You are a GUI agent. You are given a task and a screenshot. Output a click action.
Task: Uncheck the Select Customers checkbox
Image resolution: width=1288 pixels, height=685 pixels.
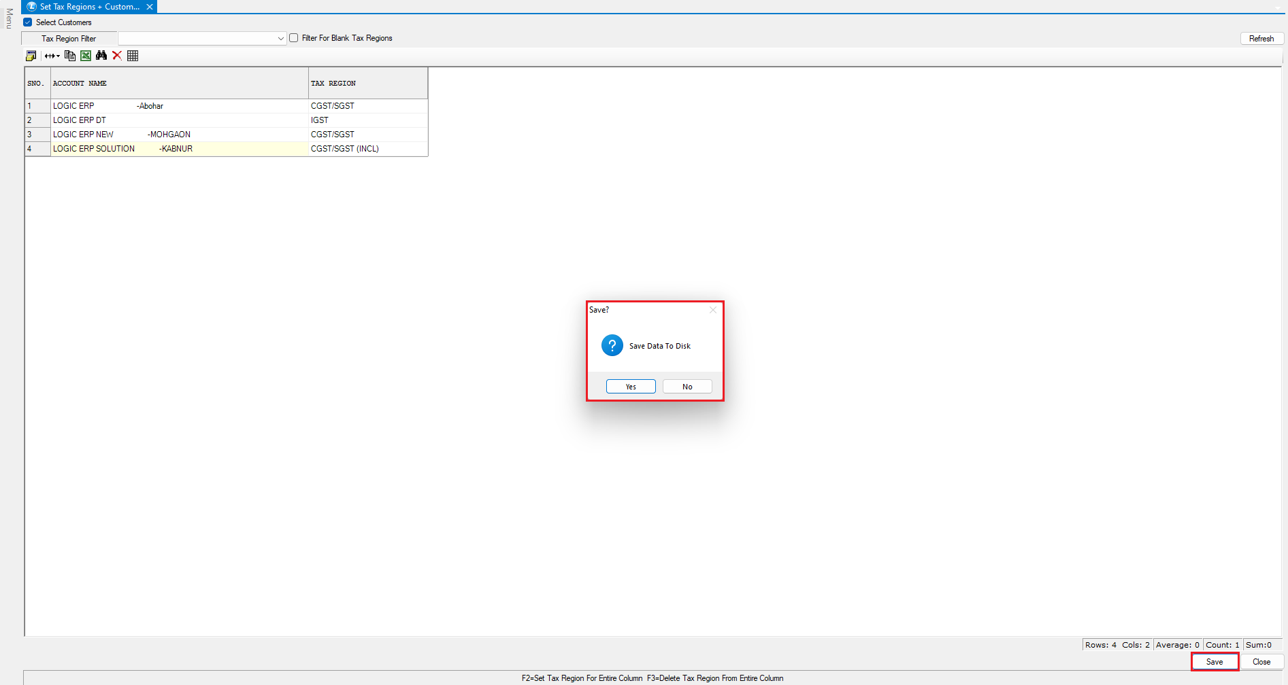point(28,22)
